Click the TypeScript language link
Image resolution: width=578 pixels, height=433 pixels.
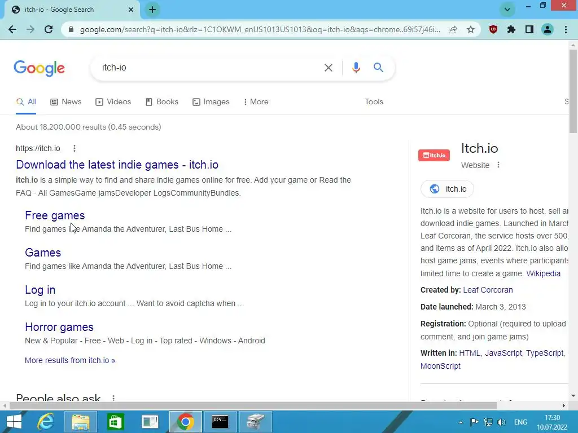click(545, 353)
